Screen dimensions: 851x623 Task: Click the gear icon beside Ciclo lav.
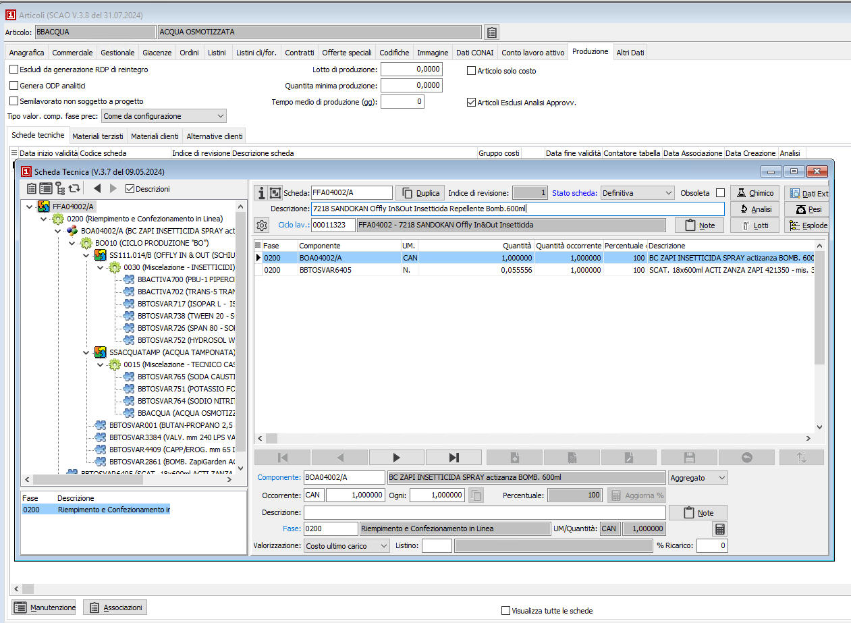tap(262, 225)
